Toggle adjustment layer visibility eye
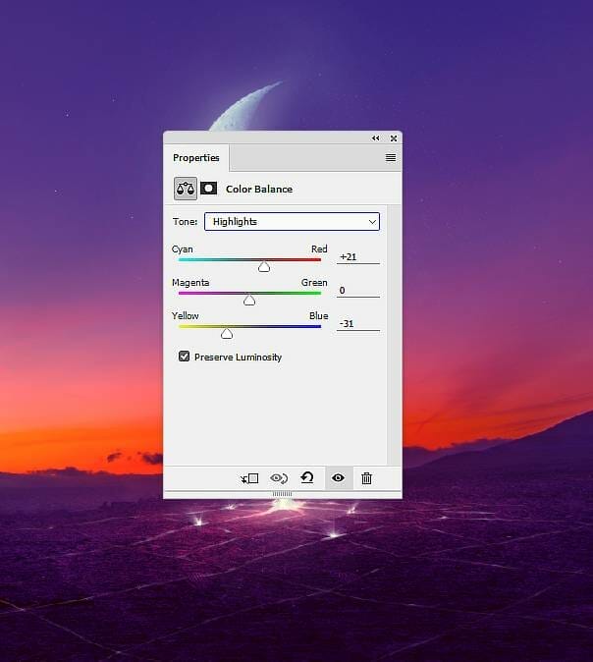The image size is (593, 662). (x=338, y=477)
